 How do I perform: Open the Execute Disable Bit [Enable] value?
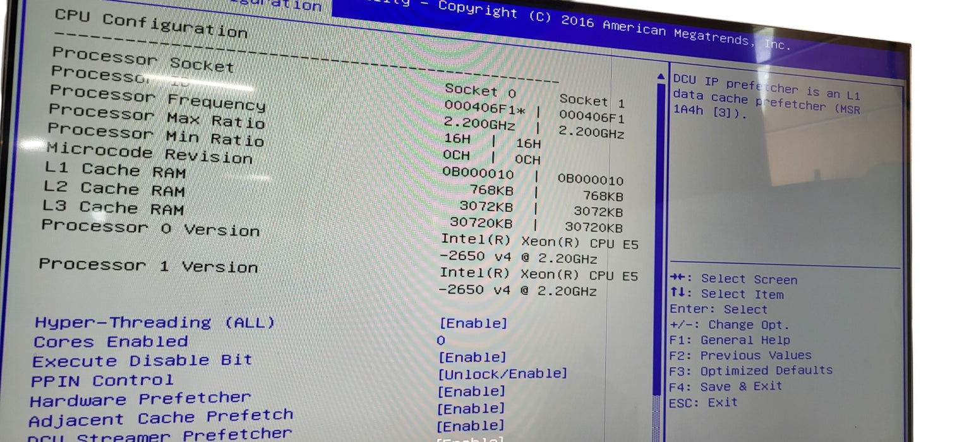(472, 357)
